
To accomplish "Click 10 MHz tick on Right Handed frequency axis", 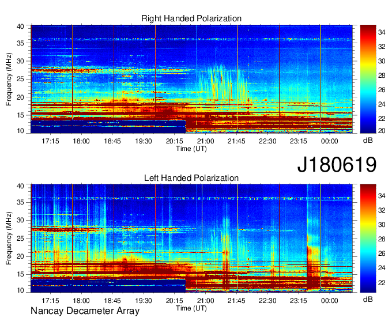I will (x=21, y=131).
